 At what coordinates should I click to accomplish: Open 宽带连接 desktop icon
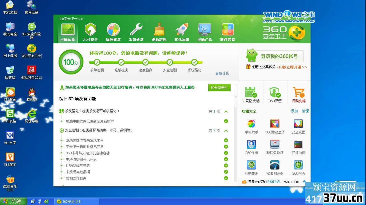31,7
